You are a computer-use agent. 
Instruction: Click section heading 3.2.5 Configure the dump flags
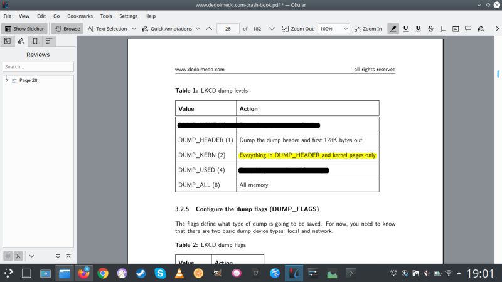(x=247, y=209)
